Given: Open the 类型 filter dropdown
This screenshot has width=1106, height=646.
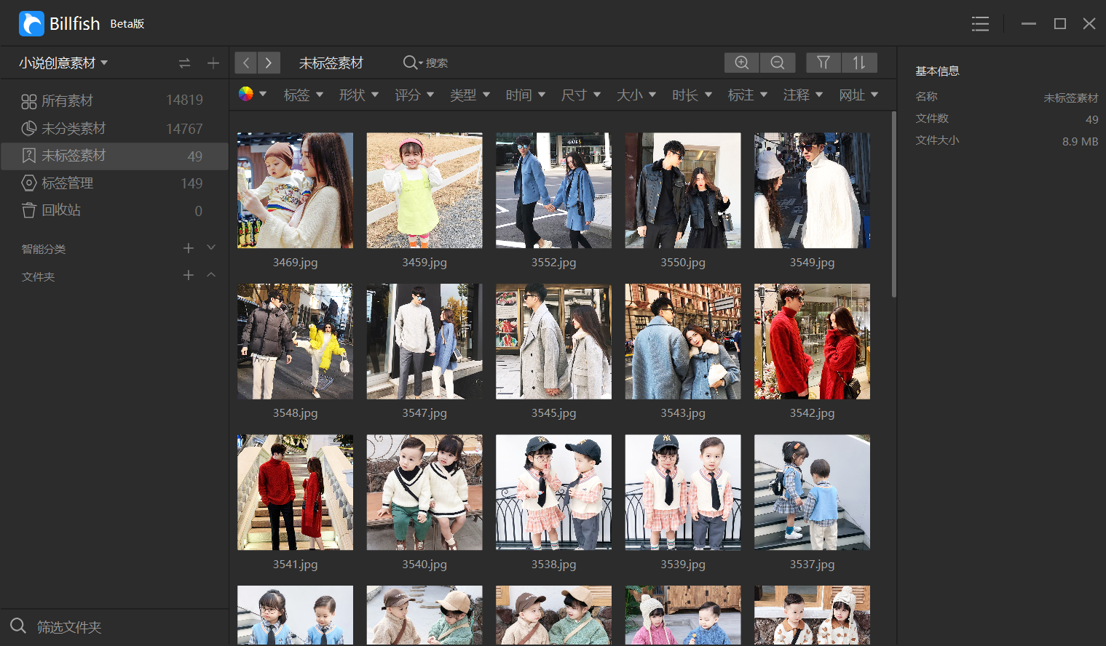Looking at the screenshot, I should 470,95.
